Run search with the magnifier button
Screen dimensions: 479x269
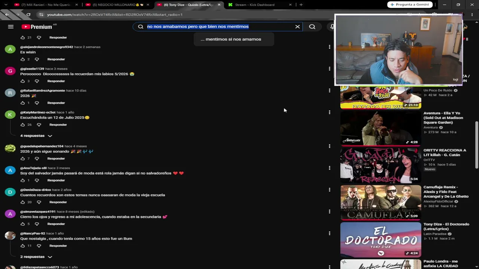click(312, 27)
